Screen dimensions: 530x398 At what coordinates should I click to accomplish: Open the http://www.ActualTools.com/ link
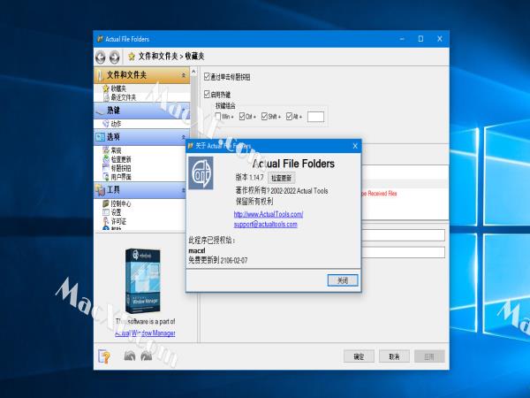click(x=269, y=214)
